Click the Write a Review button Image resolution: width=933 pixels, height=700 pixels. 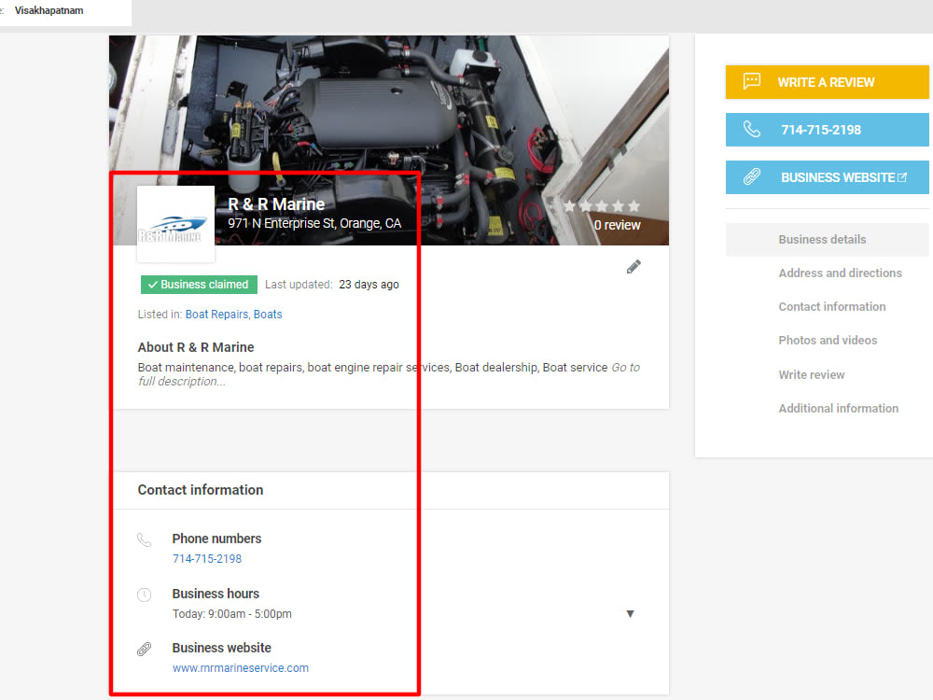827,82
